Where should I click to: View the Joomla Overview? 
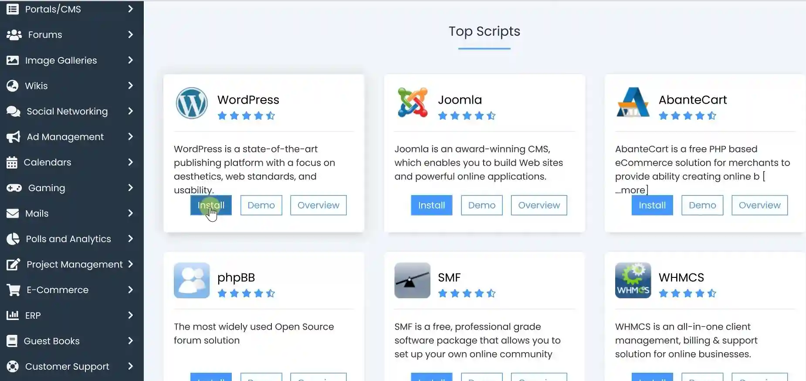(x=539, y=205)
